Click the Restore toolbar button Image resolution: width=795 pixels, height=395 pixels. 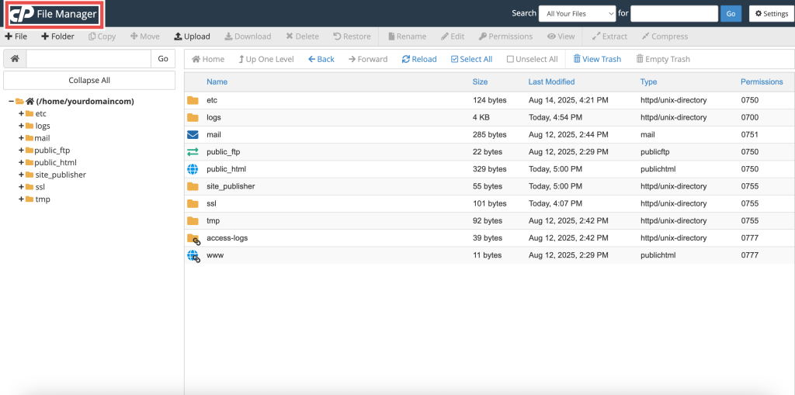(352, 36)
